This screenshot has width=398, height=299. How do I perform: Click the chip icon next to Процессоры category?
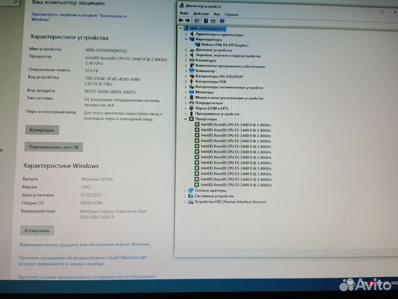coord(191,118)
